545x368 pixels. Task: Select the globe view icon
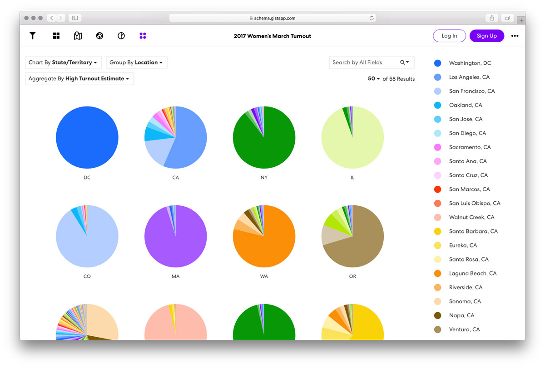coord(99,36)
